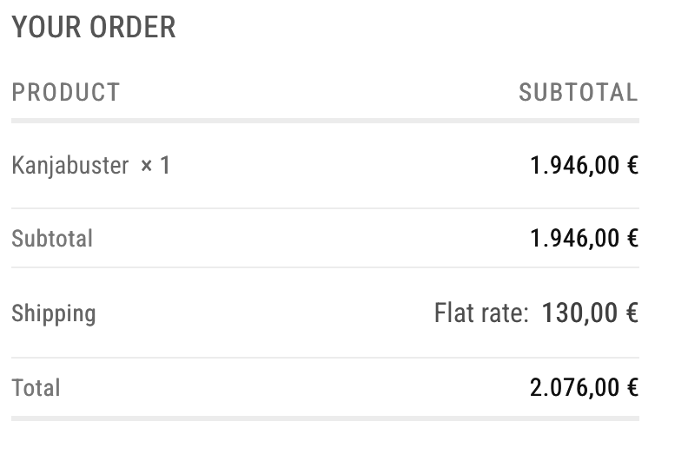Select the Kanjabuster product name
Viewport: 688px width, 474px height.
click(x=70, y=165)
